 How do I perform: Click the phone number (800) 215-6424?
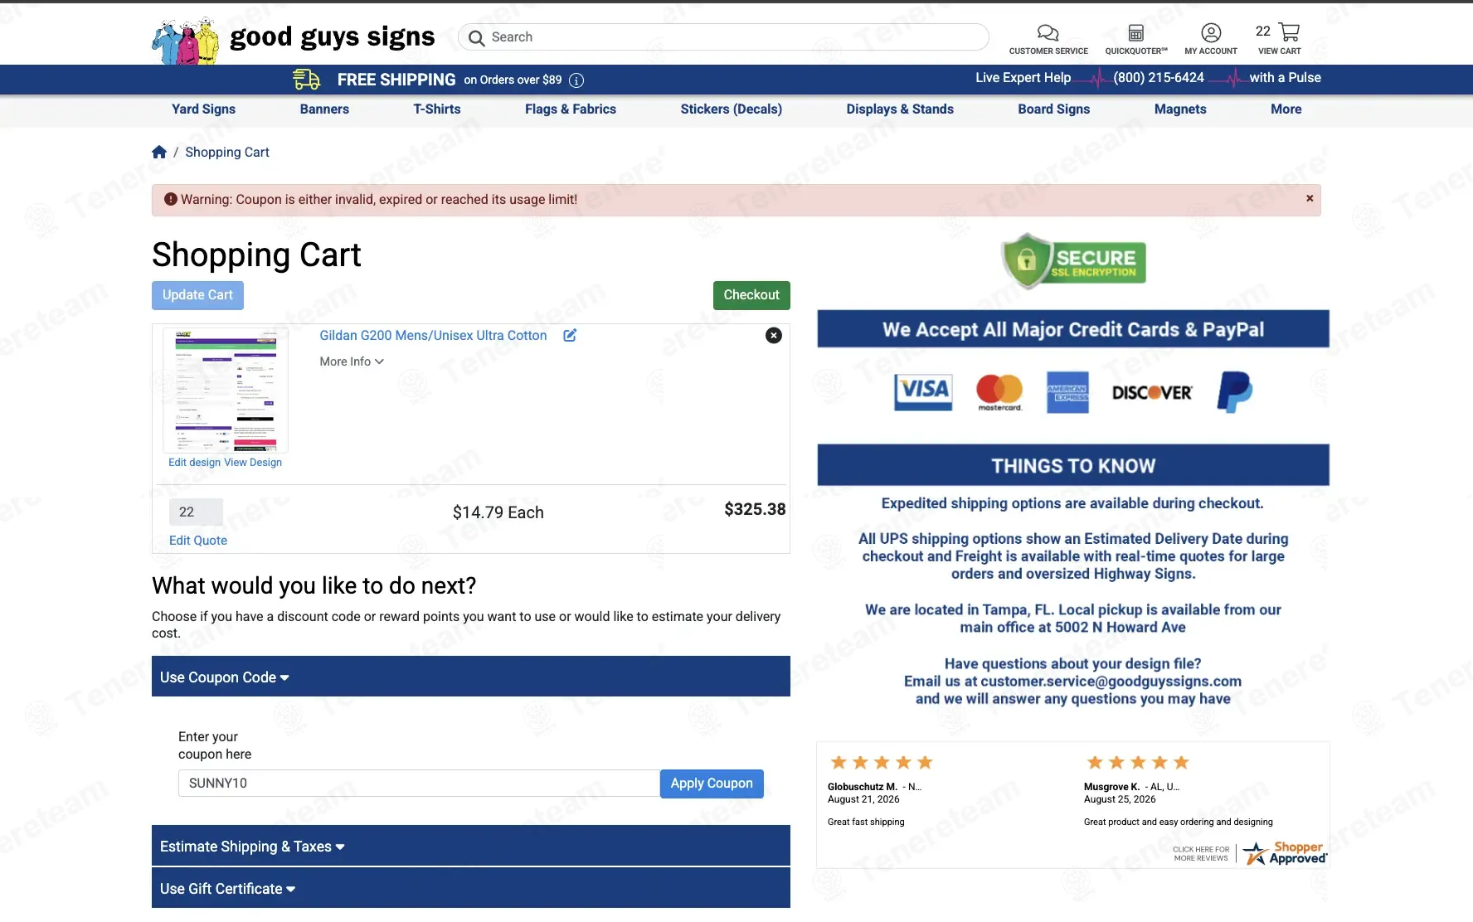1159,78
